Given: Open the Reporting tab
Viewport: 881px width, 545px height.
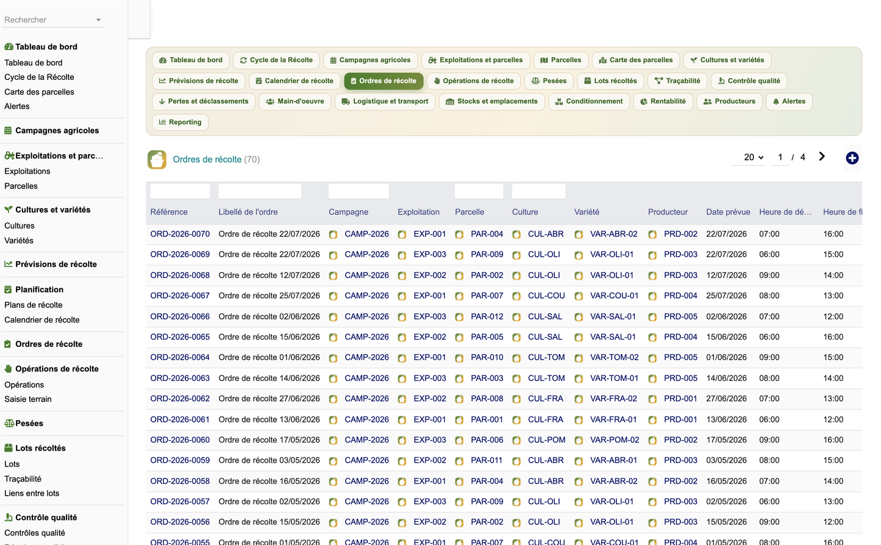Looking at the screenshot, I should [x=180, y=123].
